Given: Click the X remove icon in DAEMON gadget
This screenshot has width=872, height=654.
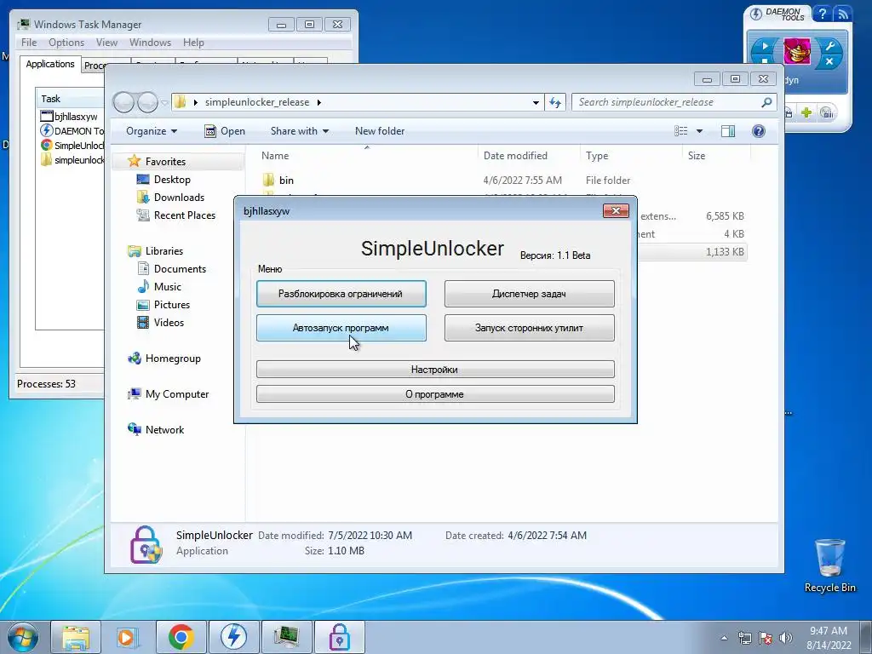Looking at the screenshot, I should point(829,61).
